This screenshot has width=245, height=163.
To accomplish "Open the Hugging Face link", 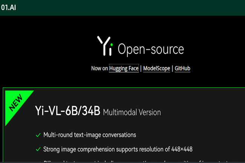I will pyautogui.click(x=124, y=69).
